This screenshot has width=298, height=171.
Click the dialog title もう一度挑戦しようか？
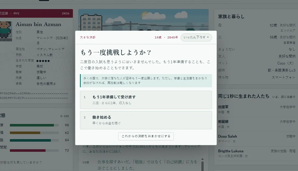[116, 52]
